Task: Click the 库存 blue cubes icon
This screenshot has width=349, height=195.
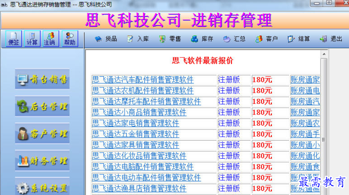Action: pos(195,39)
